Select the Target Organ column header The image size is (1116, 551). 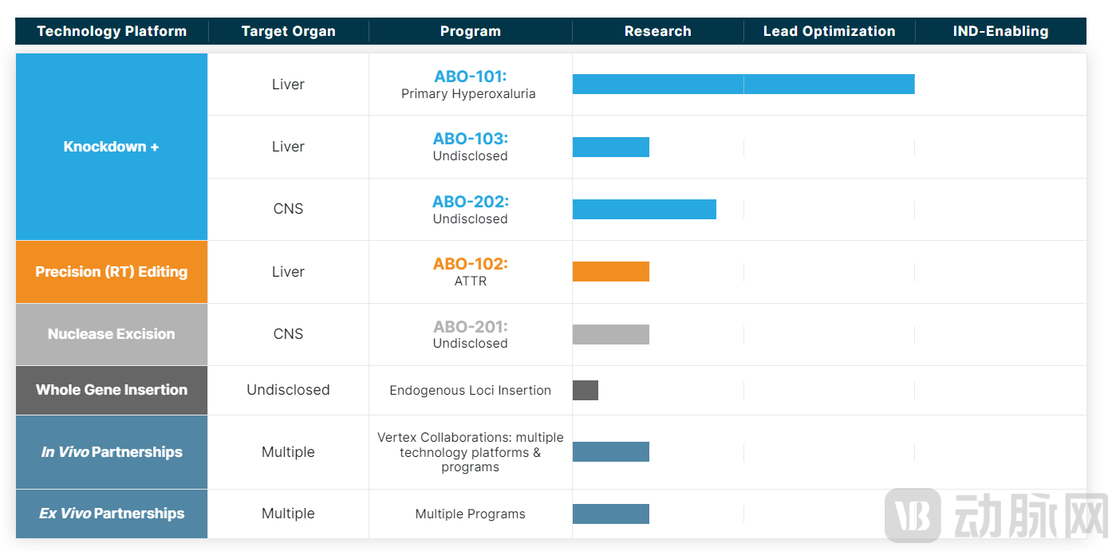click(288, 32)
